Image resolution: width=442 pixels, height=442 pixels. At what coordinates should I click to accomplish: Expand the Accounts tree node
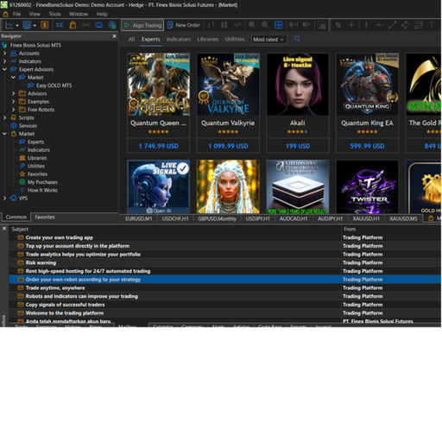point(4,54)
